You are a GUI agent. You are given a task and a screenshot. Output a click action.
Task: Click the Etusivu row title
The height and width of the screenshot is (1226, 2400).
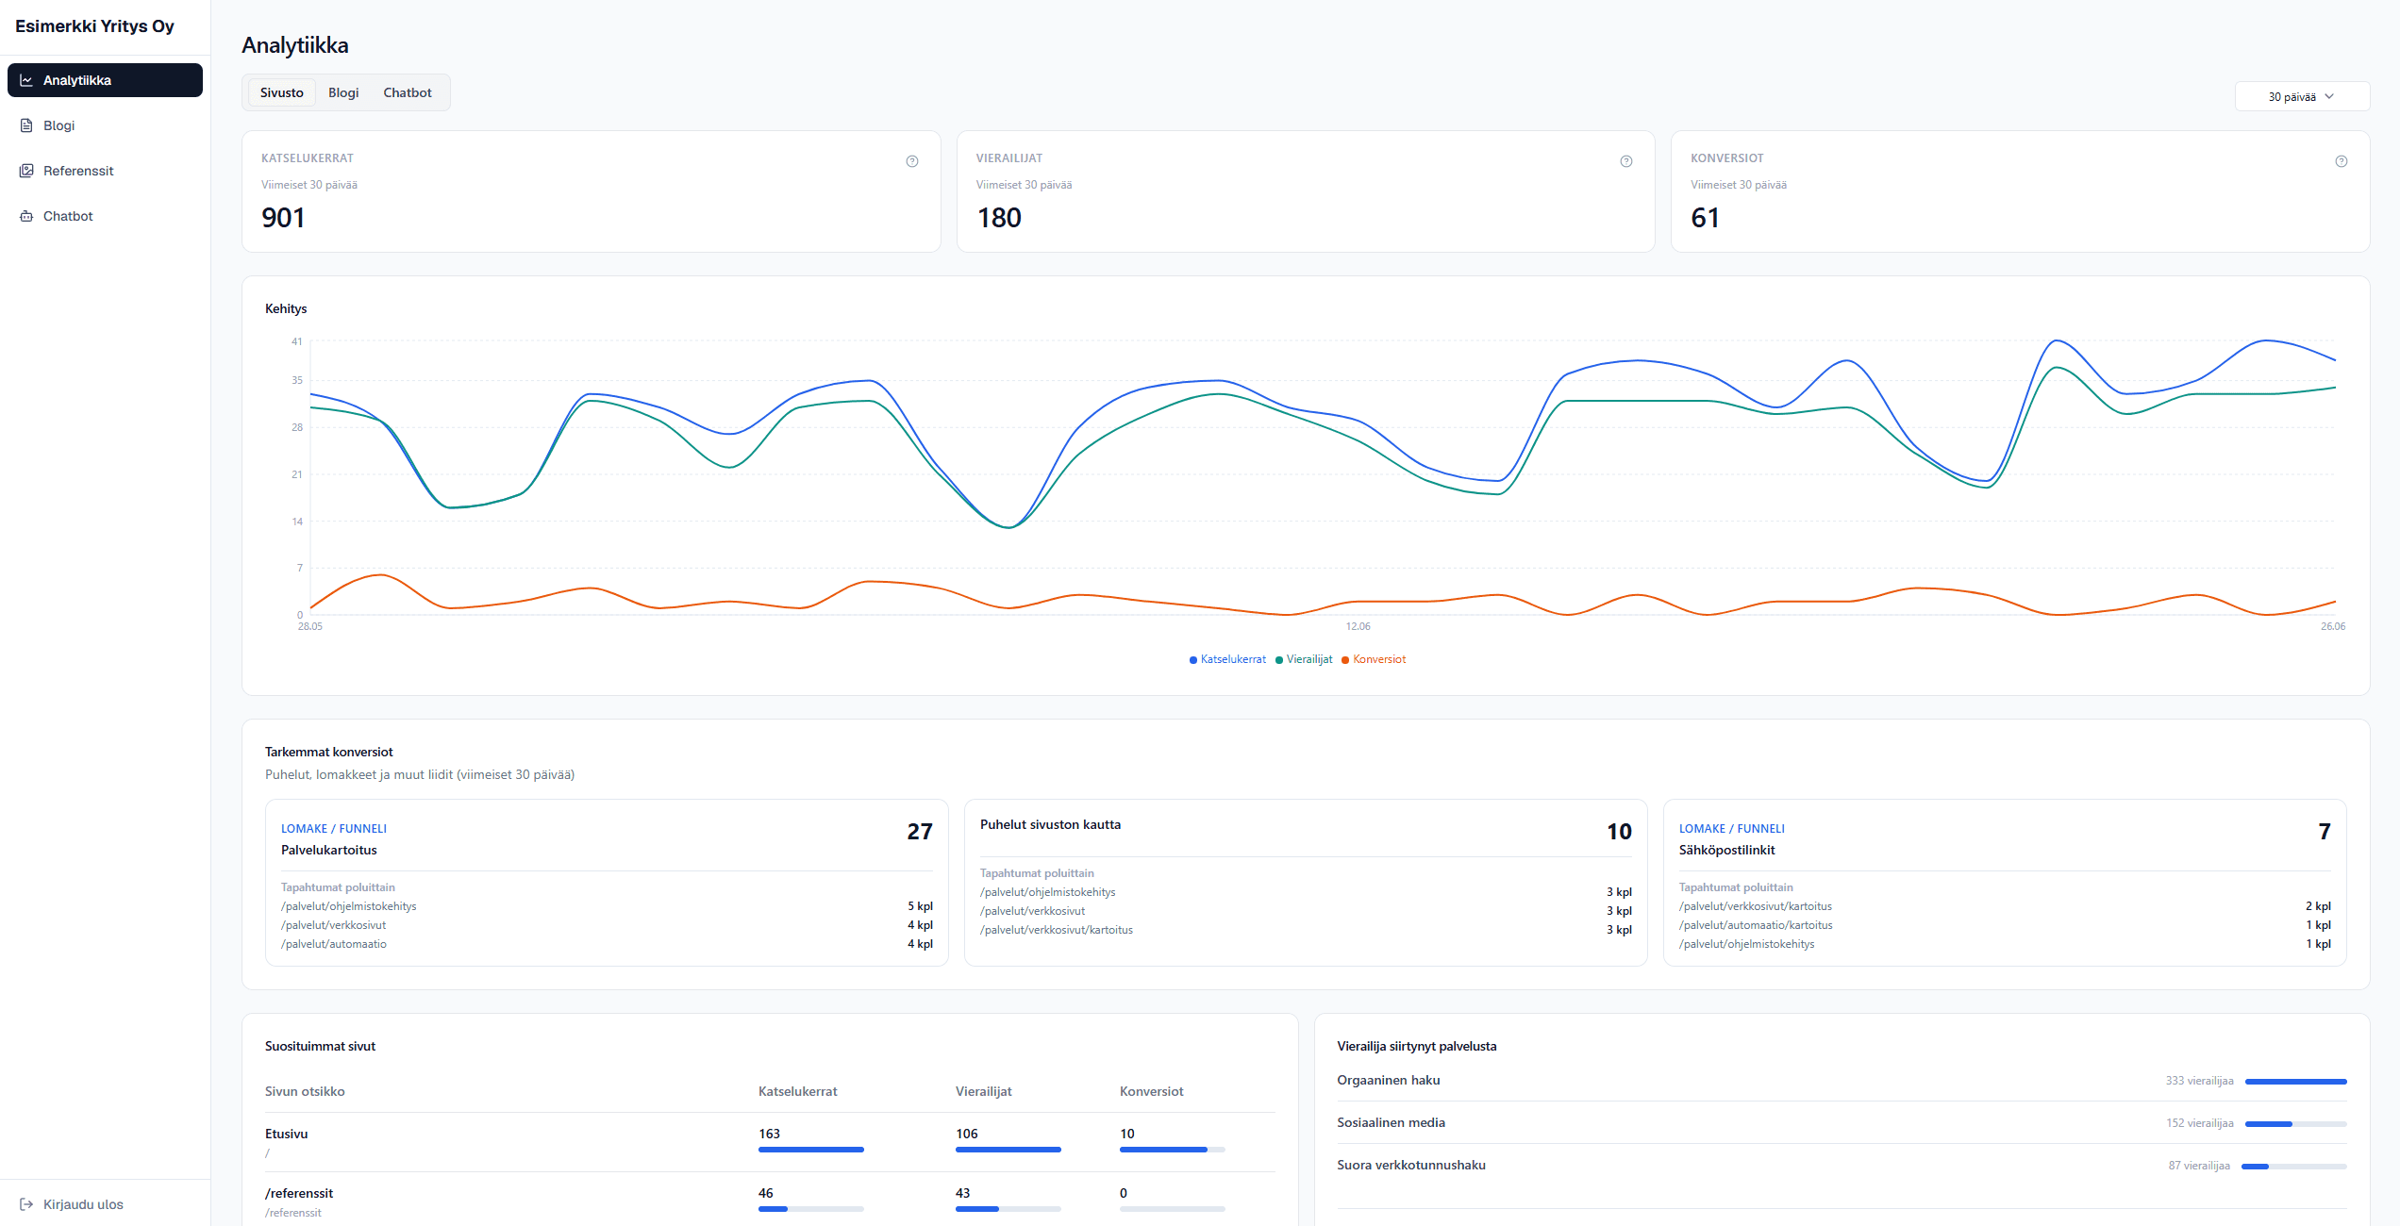(287, 1134)
